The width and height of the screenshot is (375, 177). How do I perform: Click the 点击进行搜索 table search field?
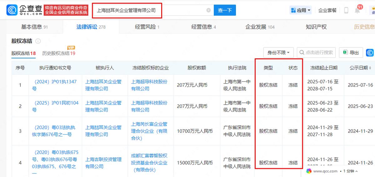click(316, 53)
